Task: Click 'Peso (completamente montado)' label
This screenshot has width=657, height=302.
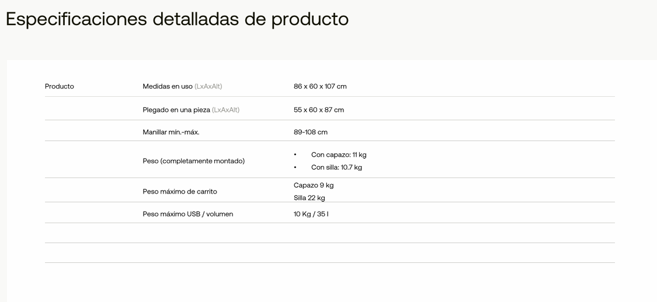Action: coord(193,161)
